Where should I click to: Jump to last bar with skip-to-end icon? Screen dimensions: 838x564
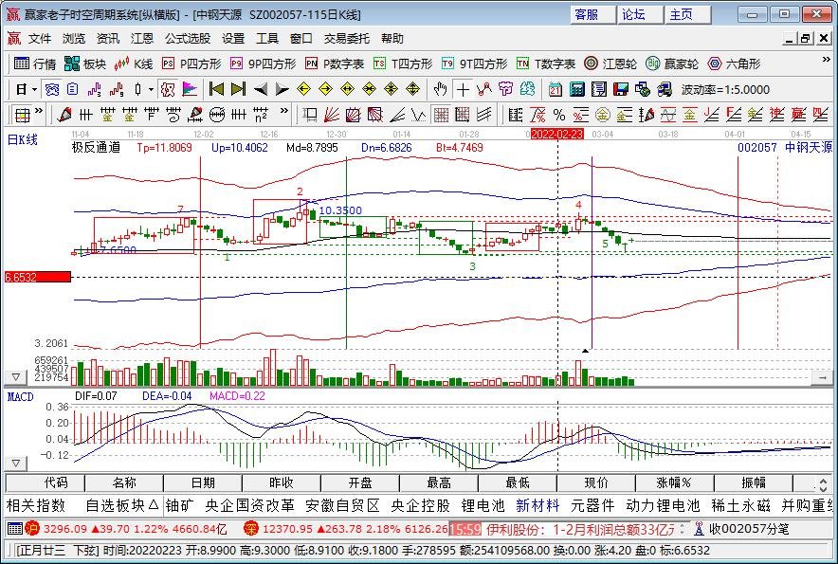tap(238, 89)
